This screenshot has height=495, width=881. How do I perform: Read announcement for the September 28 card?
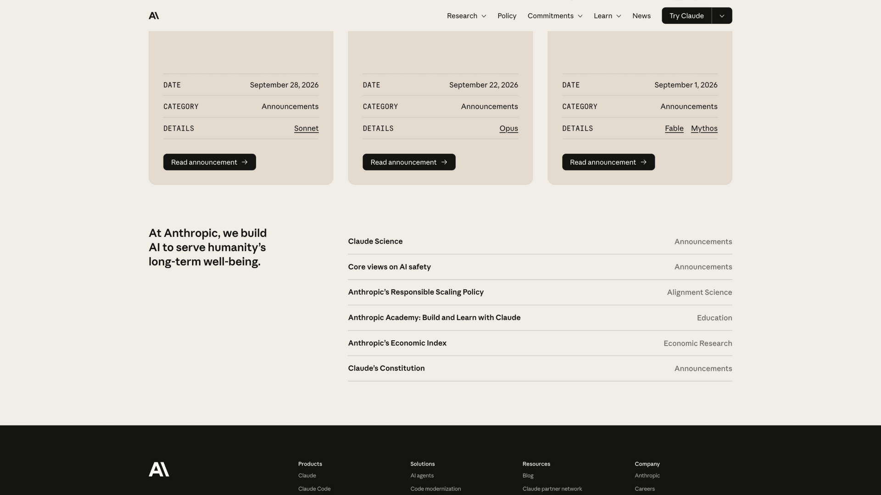point(210,162)
